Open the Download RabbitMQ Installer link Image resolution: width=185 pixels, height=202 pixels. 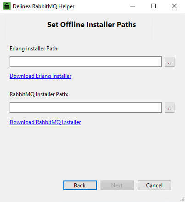(45, 122)
